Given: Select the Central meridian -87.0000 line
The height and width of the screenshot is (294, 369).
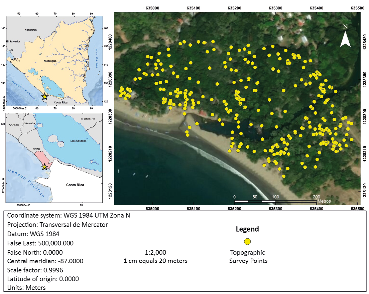Looking at the screenshot, I should (45, 261).
